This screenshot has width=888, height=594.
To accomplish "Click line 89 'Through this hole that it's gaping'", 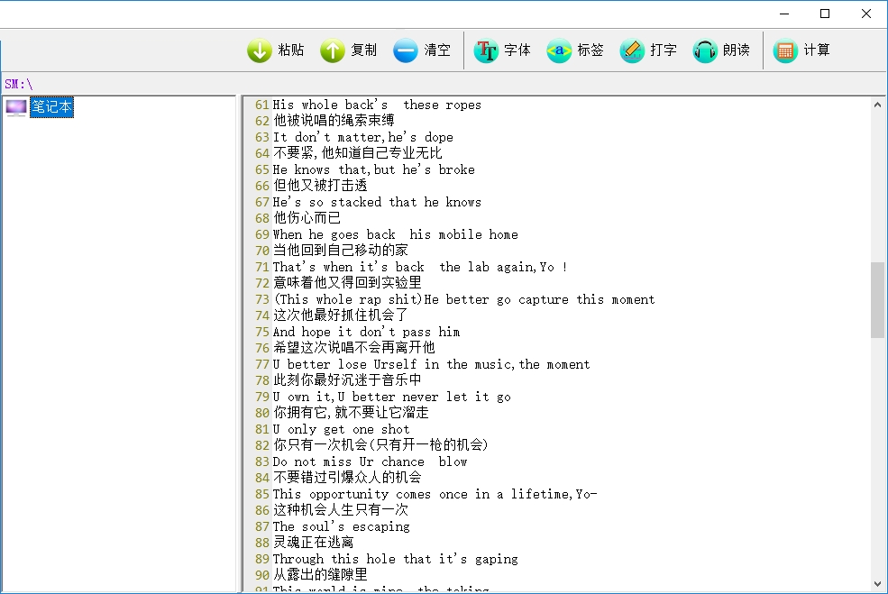I will coord(395,559).
